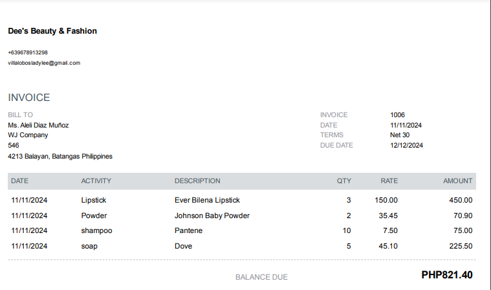Image resolution: width=491 pixels, height=290 pixels.
Task: Select the BILL TO label
Action: [x=20, y=115]
